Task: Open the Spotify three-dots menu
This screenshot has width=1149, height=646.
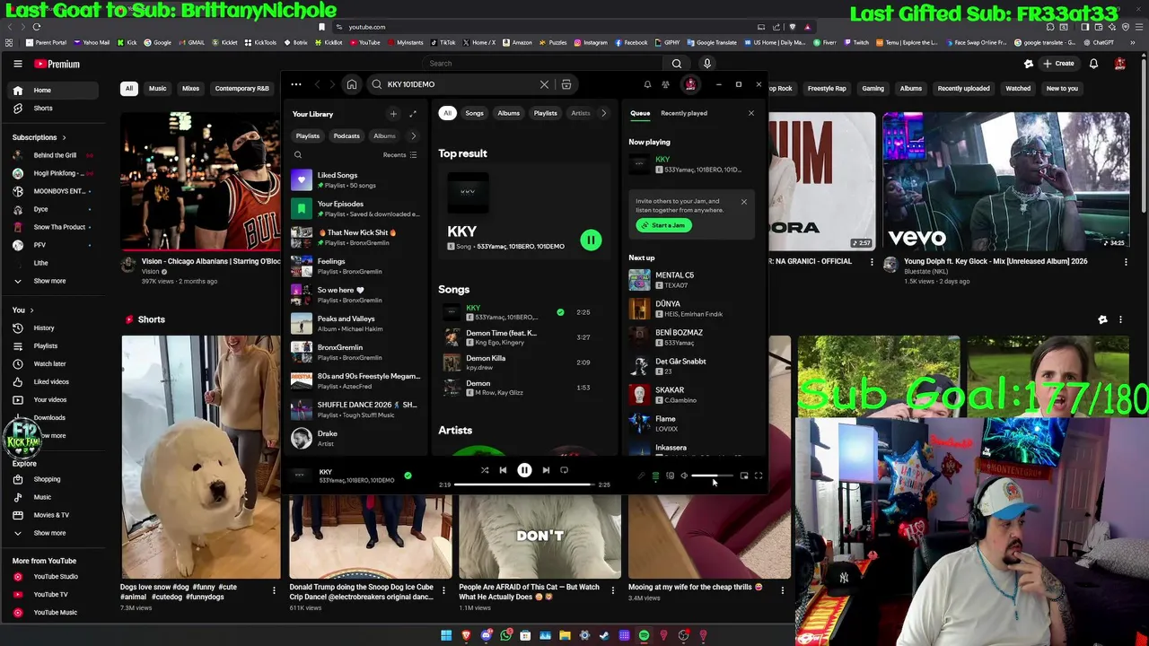Action: (295, 84)
